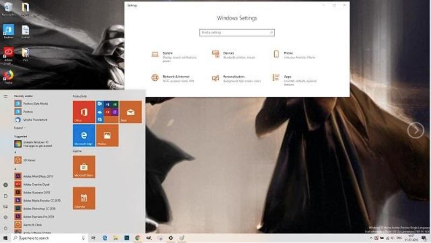Click the Productivity tile group header
431x243 pixels.
coord(80,96)
